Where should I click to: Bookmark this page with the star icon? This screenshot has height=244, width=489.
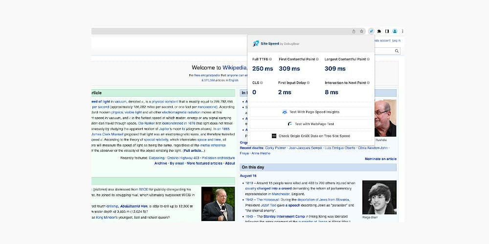[361, 31]
